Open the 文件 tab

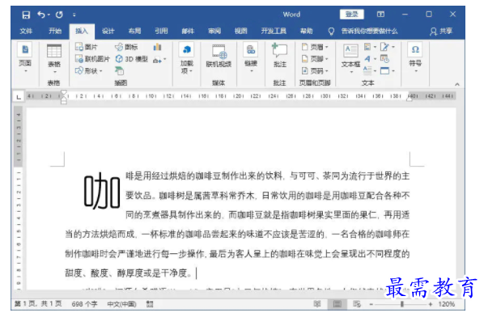point(26,31)
